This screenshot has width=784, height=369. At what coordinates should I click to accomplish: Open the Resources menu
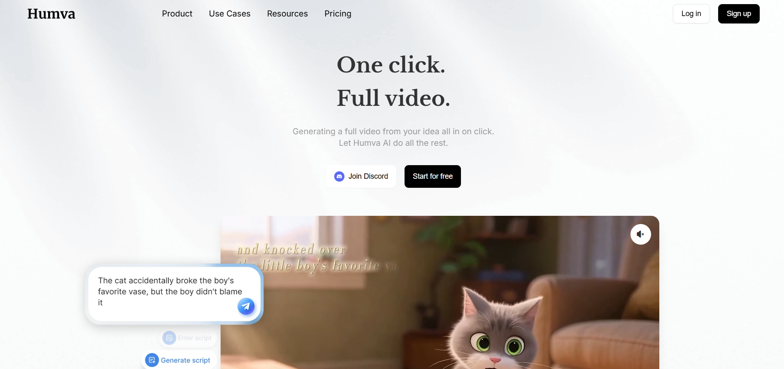(x=287, y=14)
